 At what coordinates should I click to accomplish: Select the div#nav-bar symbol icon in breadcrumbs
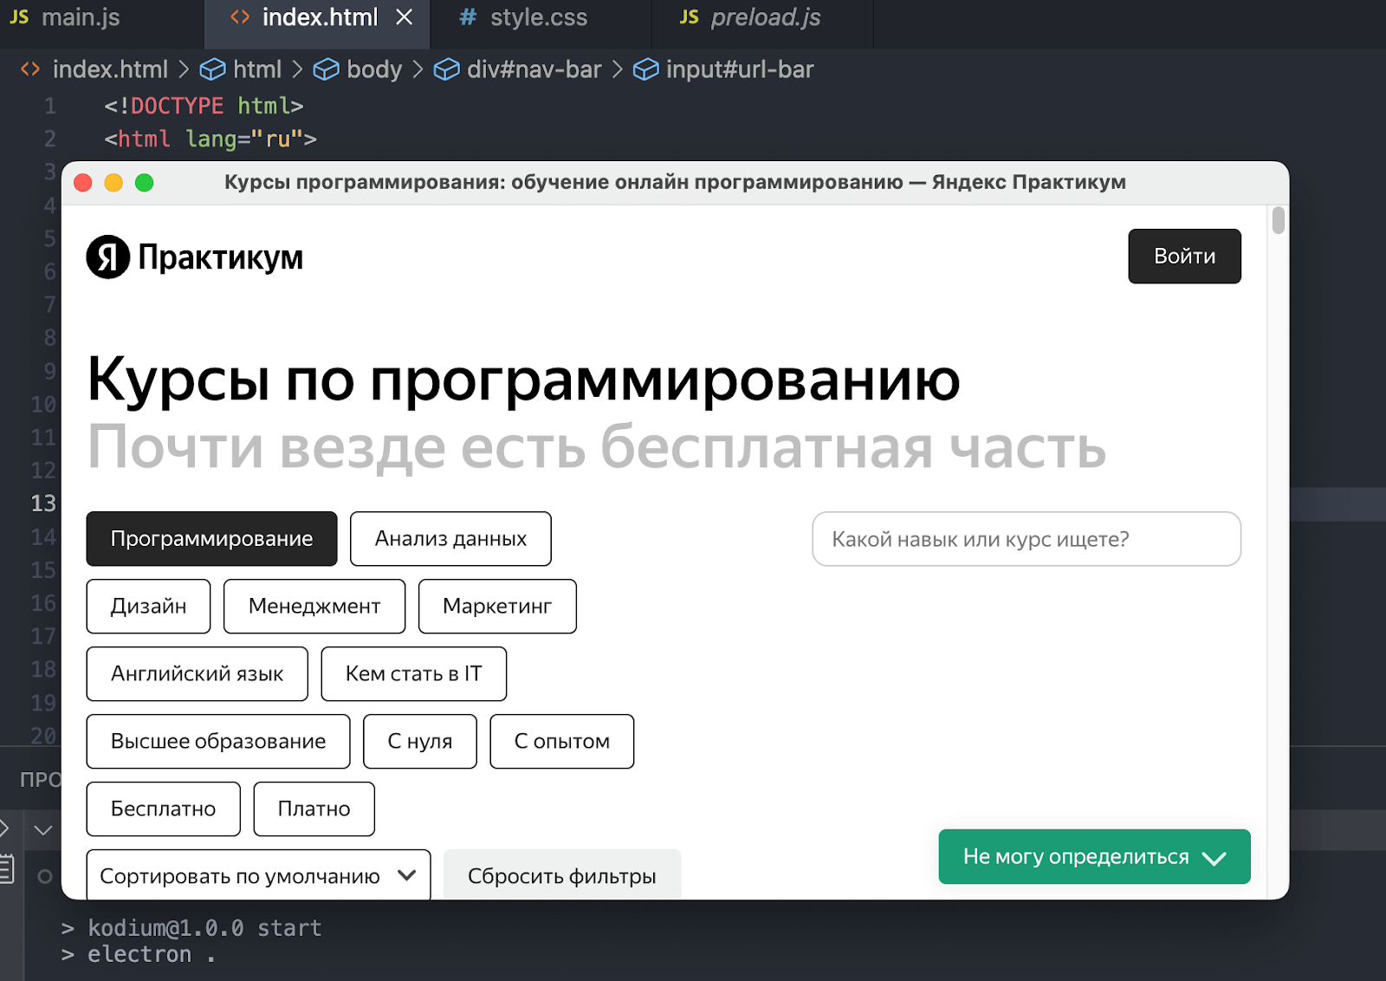[447, 69]
